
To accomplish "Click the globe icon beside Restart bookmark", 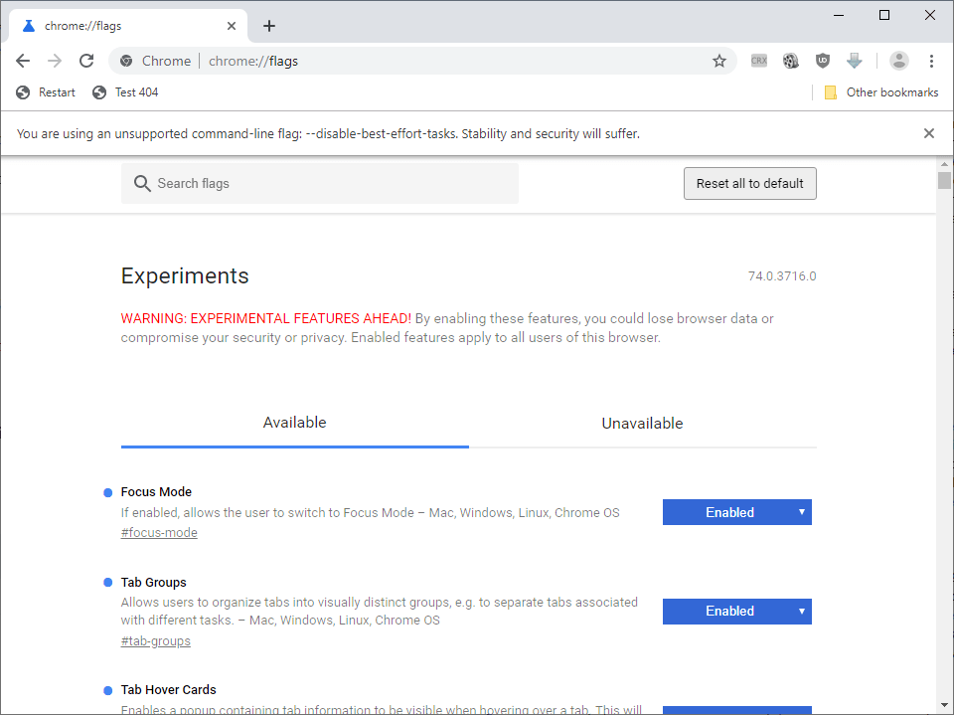I will (x=23, y=92).
